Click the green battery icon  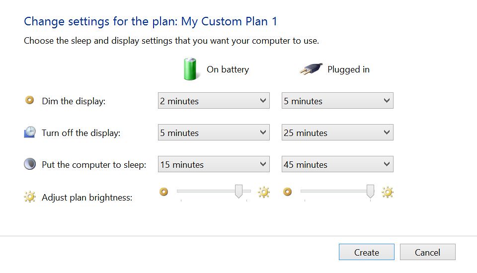pyautogui.click(x=189, y=69)
